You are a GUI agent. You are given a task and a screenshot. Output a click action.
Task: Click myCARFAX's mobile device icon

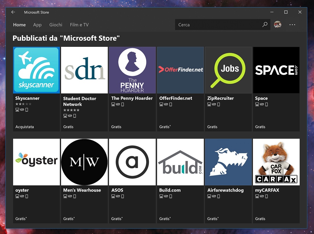coord(267,196)
